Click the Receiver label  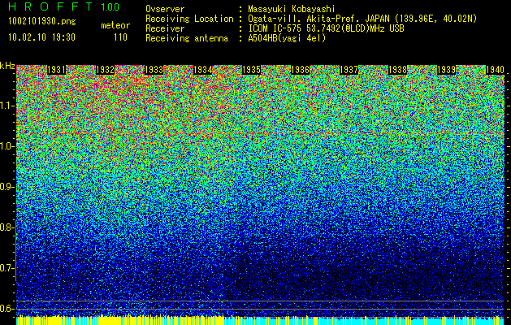tap(165, 28)
